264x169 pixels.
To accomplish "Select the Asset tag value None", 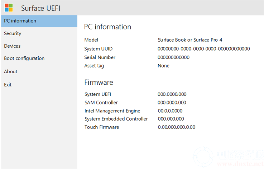I will tap(163, 66).
